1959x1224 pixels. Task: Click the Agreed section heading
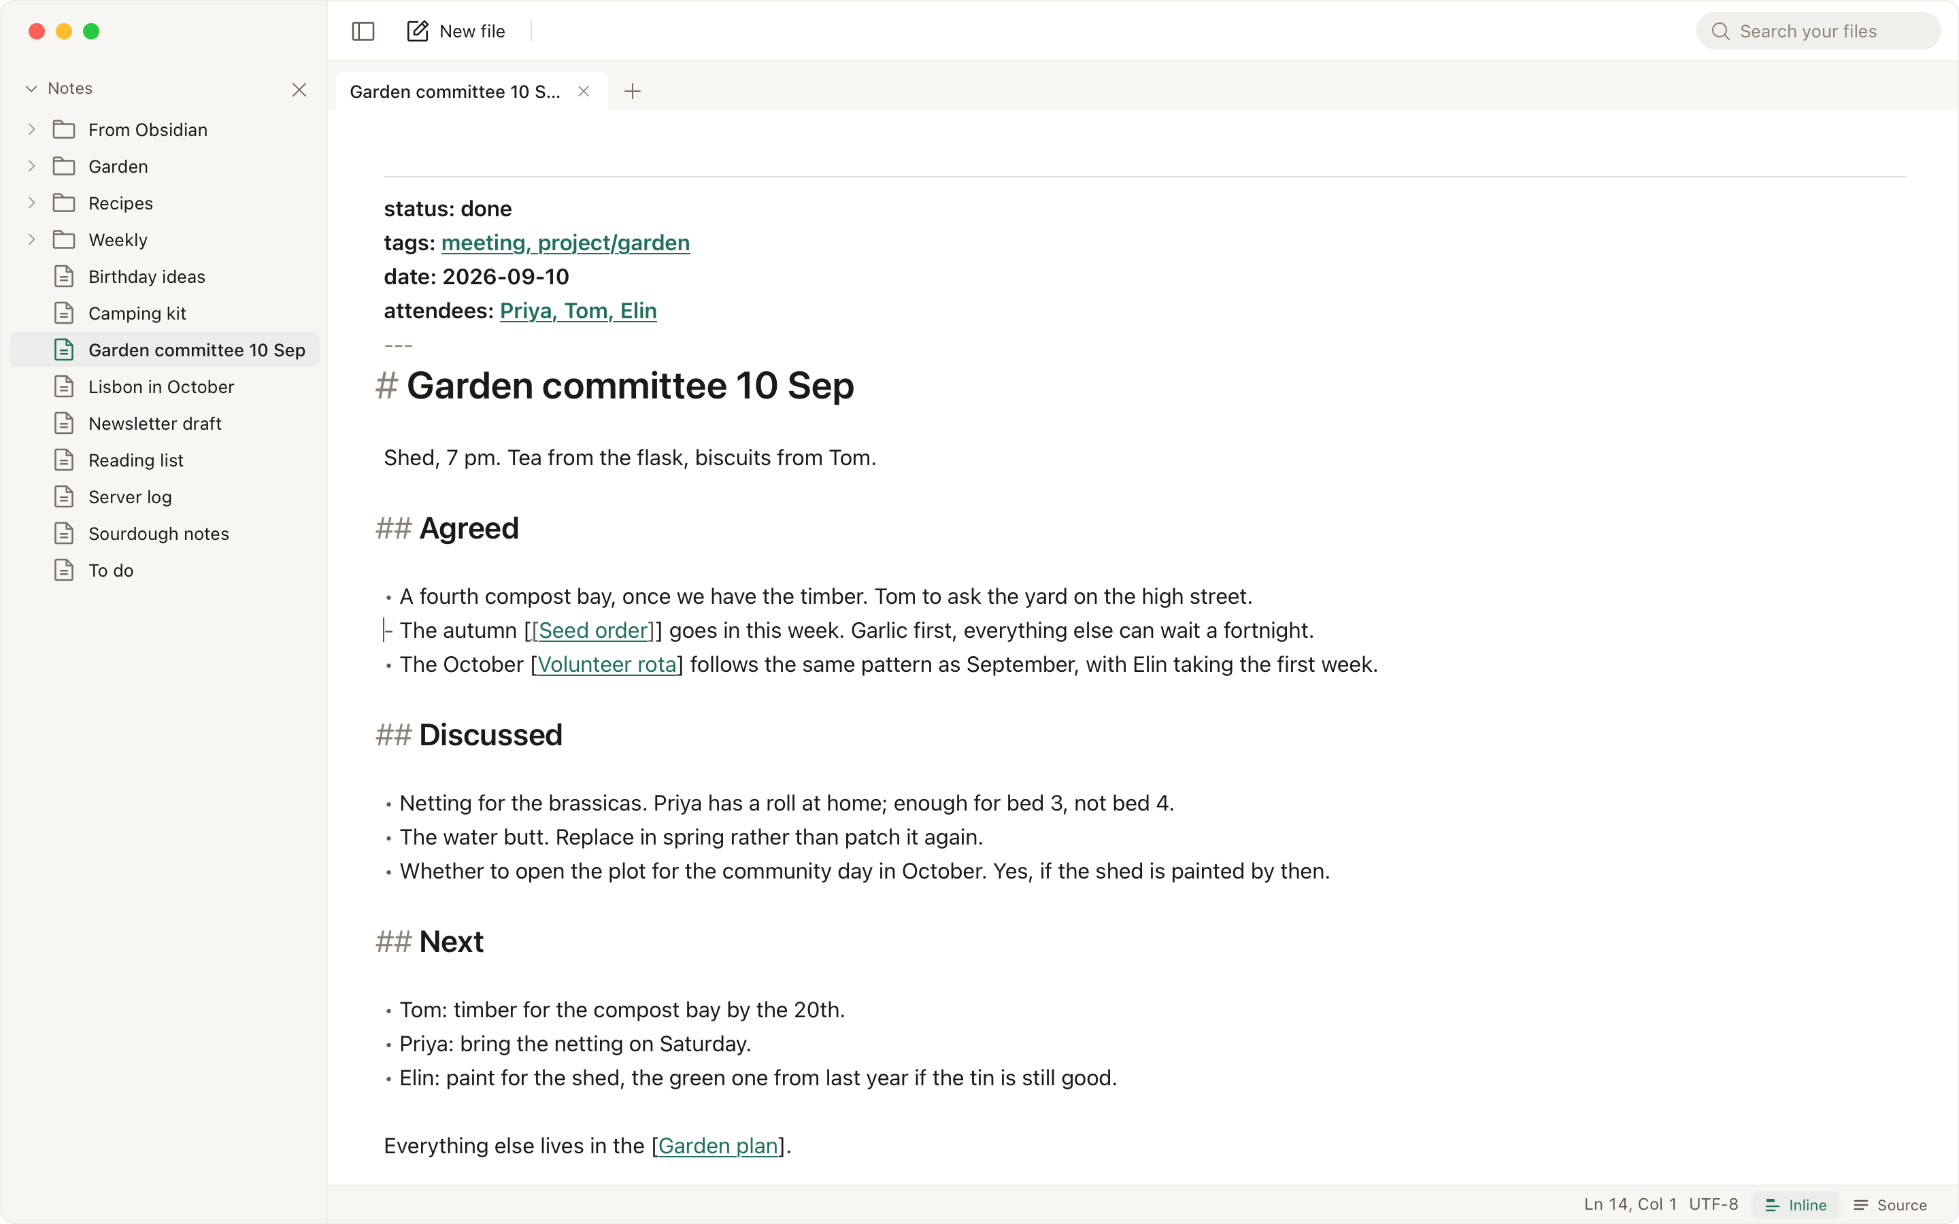tap(469, 528)
